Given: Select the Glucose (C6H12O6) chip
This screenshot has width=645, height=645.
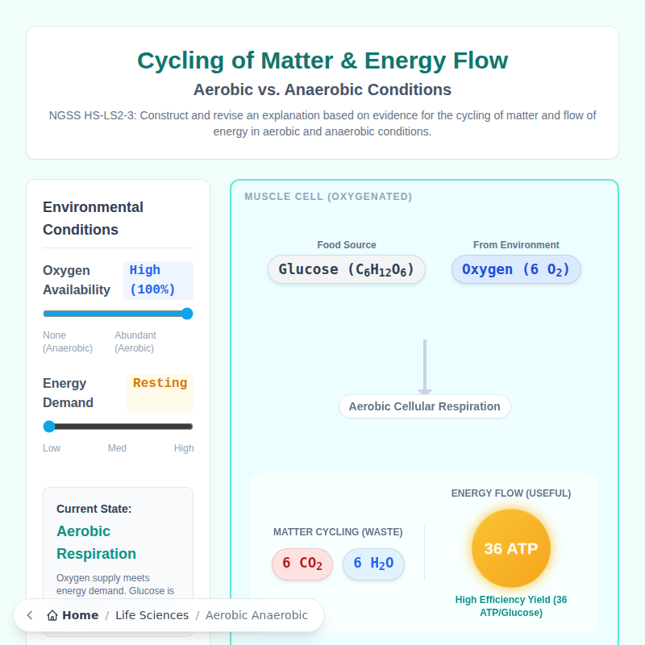Looking at the screenshot, I should point(347,269).
